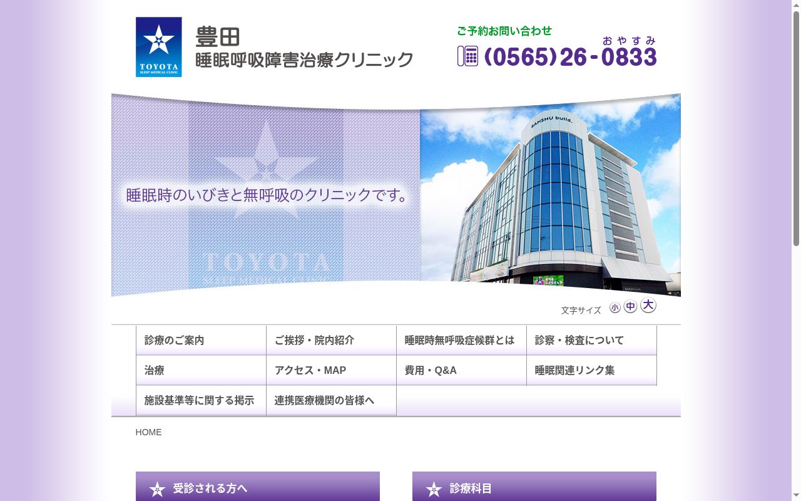The width and height of the screenshot is (801, 501).
Task: Set text size to medium (中)
Action: pos(631,306)
